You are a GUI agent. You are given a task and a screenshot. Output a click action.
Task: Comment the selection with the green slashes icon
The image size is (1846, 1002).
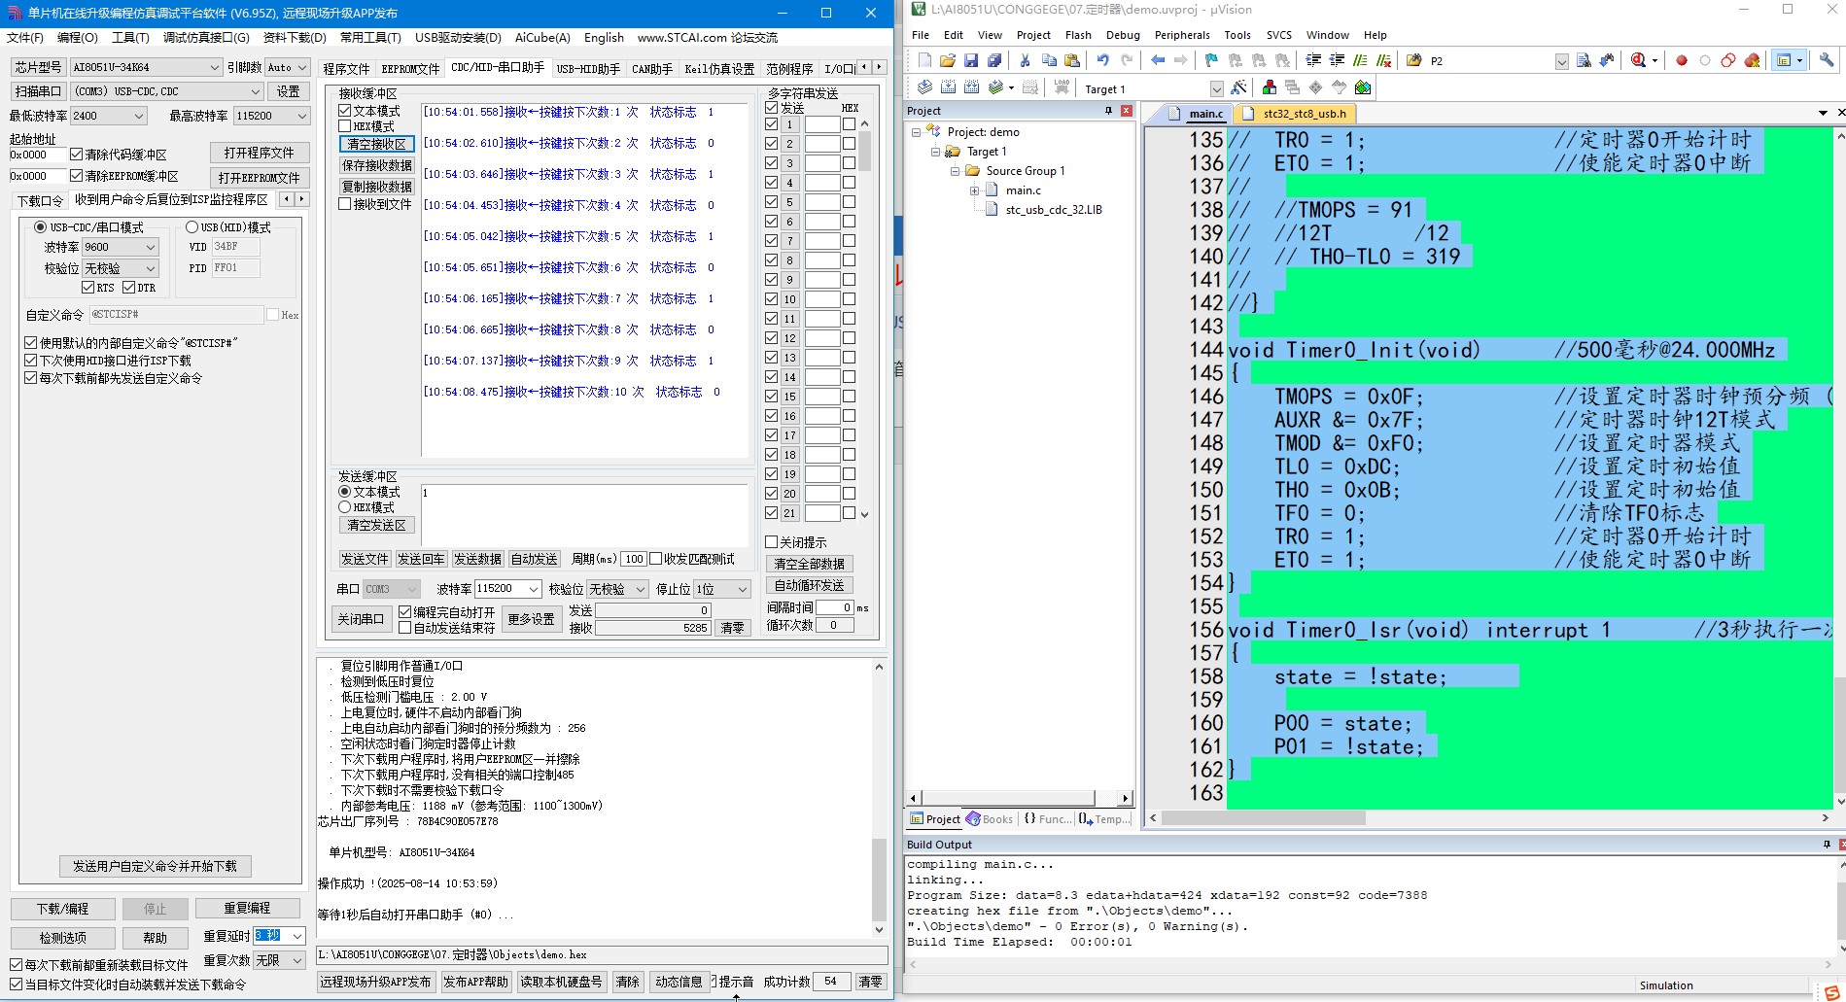pos(1360,60)
